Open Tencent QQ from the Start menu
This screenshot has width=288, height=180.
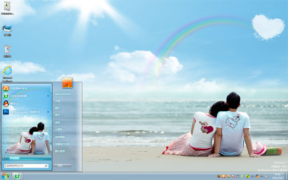pyautogui.click(x=26, y=104)
